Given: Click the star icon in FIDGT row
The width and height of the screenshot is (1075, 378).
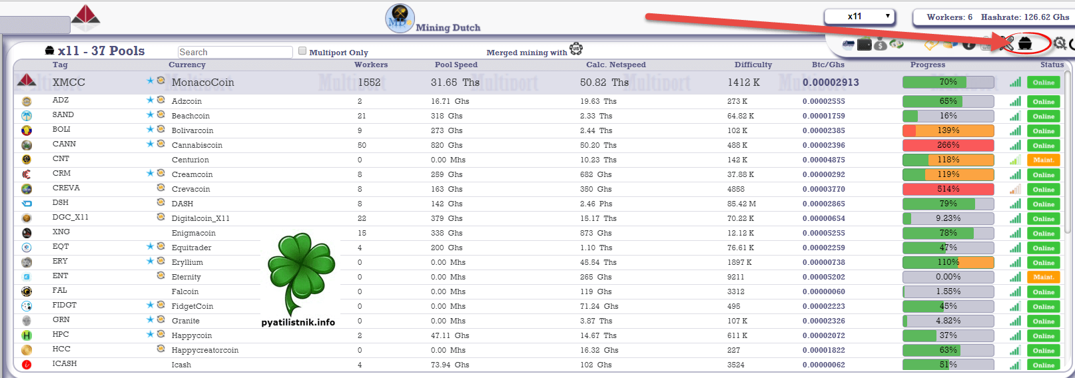Looking at the screenshot, I should tap(151, 305).
